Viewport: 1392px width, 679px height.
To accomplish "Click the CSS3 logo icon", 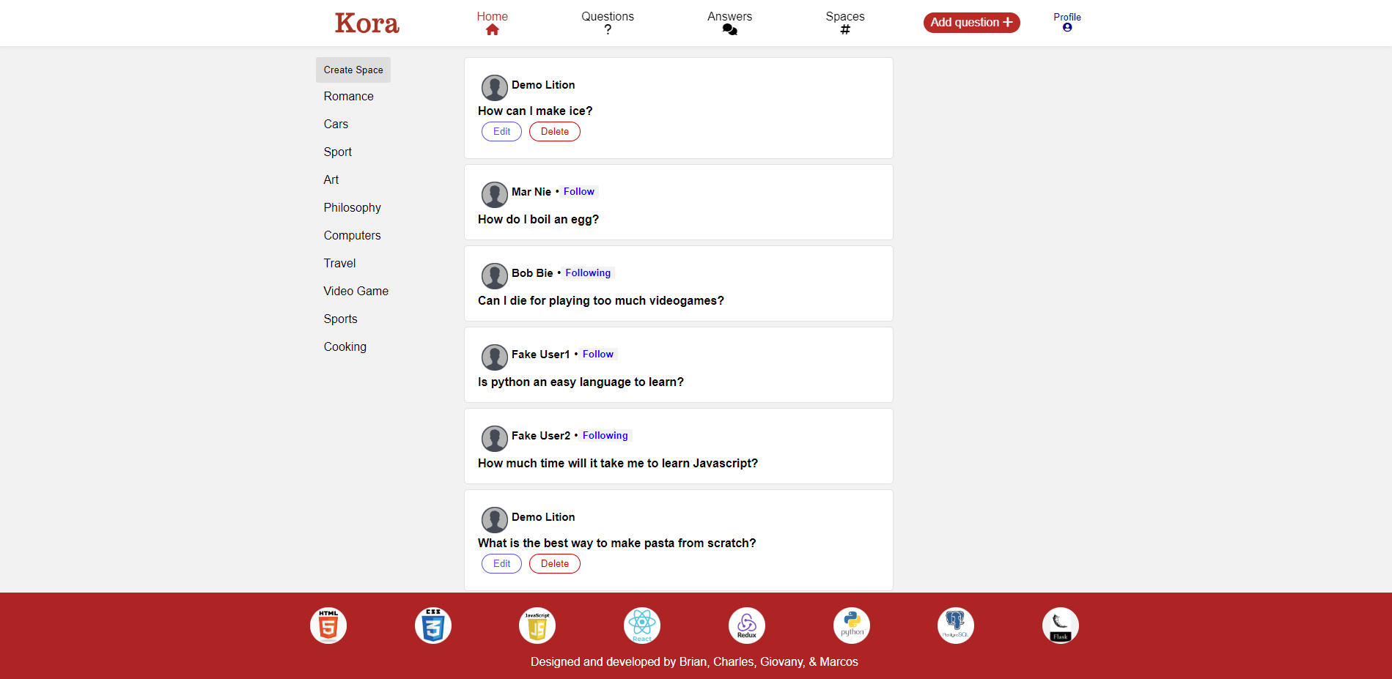I will [x=432, y=626].
